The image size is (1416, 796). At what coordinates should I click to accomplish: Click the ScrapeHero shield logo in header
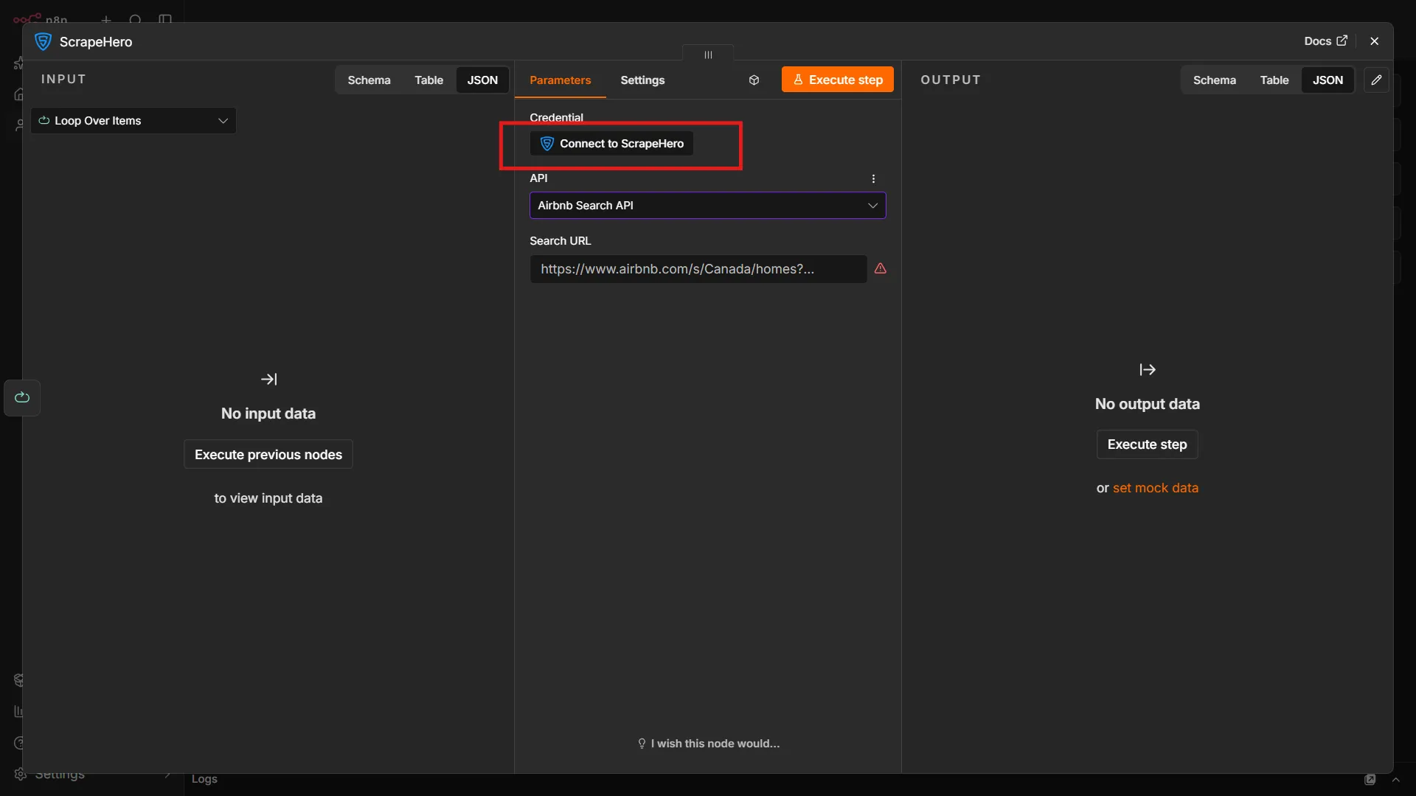click(44, 42)
